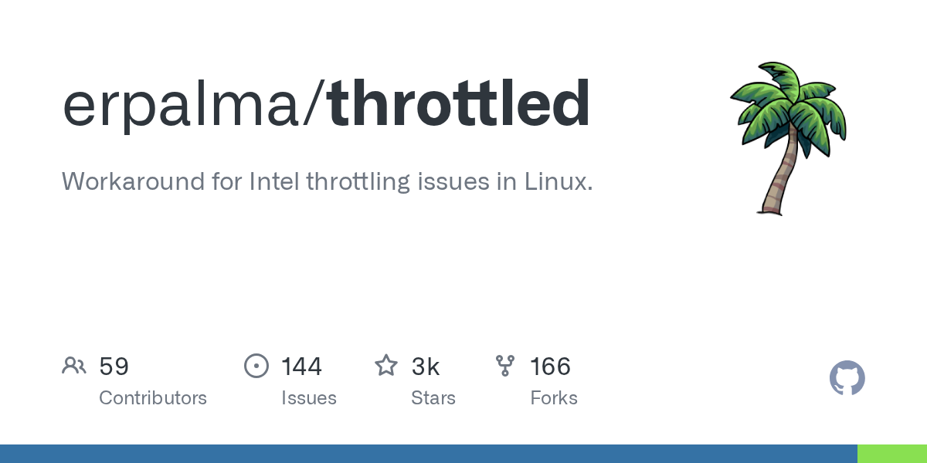Open the "Contributors" label
Image resolution: width=927 pixels, height=463 pixels.
tap(153, 398)
